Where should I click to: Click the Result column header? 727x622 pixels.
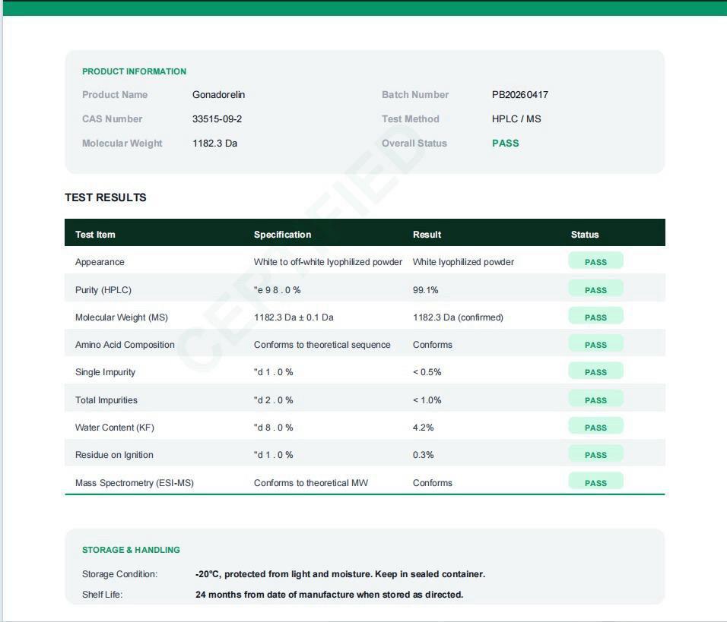click(x=427, y=235)
